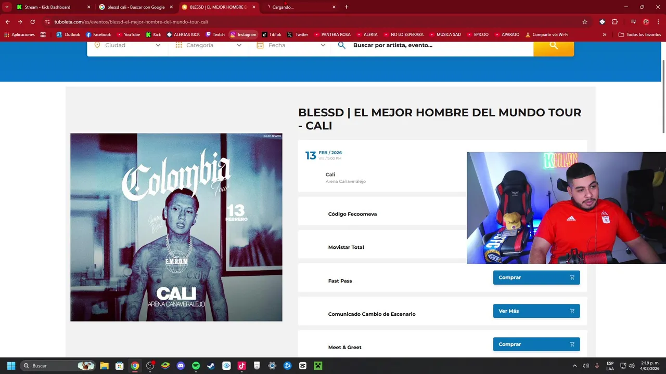Open OBS Studio from the taskbar

(x=150, y=366)
